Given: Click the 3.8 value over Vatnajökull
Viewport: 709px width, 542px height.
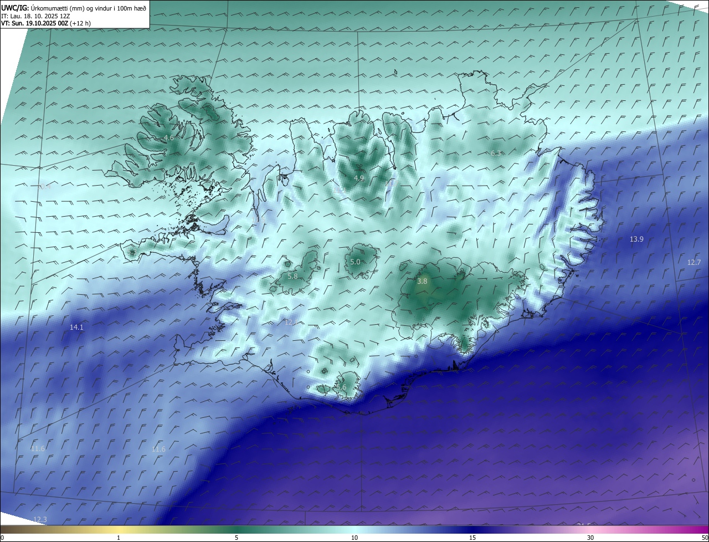Looking at the screenshot, I should point(422,282).
